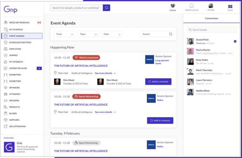The image size is (242, 158).
Task: Click the Grip logo
Action: tap(11, 9)
